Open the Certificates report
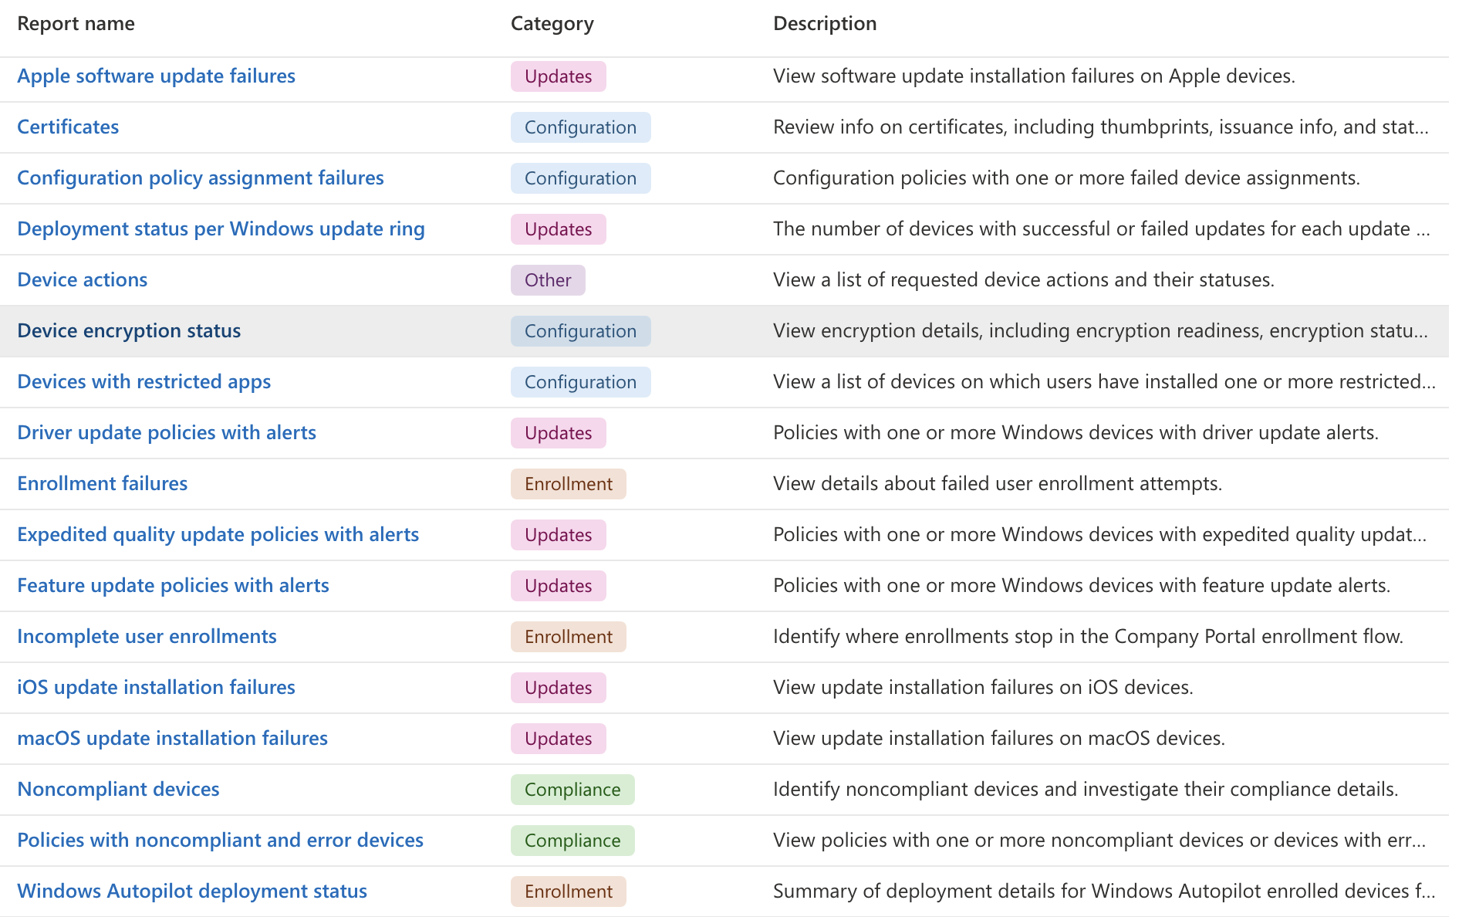The image size is (1469, 917). tap(68, 127)
